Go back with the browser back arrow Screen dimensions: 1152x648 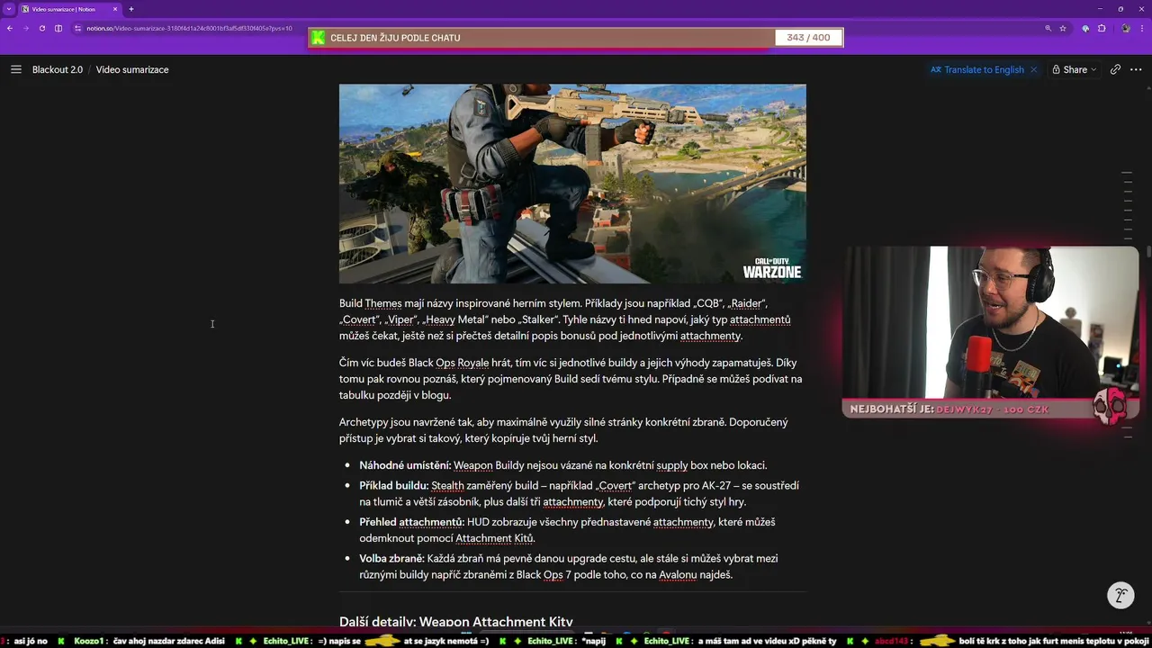(x=10, y=28)
